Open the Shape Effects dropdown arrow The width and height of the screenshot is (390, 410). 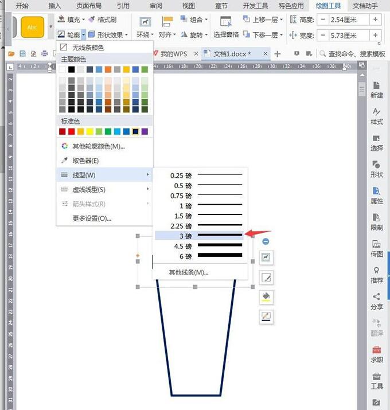pyautogui.click(x=126, y=34)
